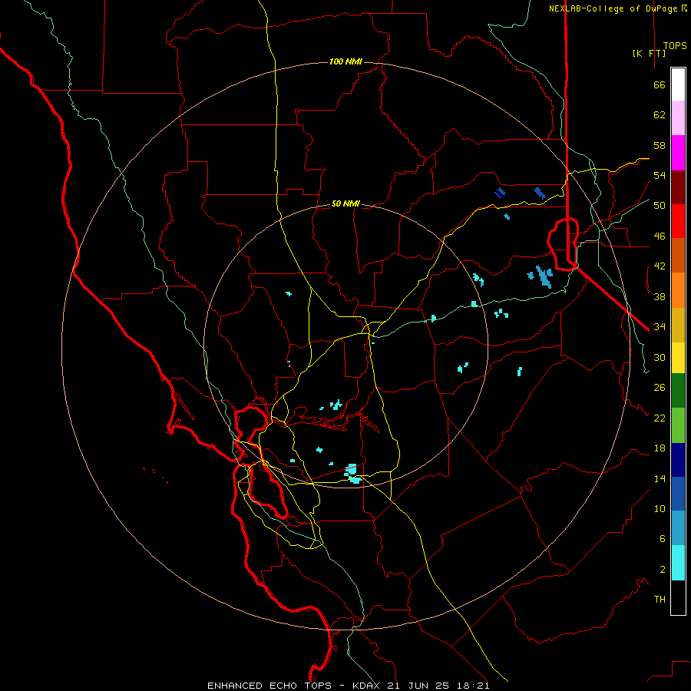Click the legend value "6"
This screenshot has width=691, height=691.
[x=663, y=539]
